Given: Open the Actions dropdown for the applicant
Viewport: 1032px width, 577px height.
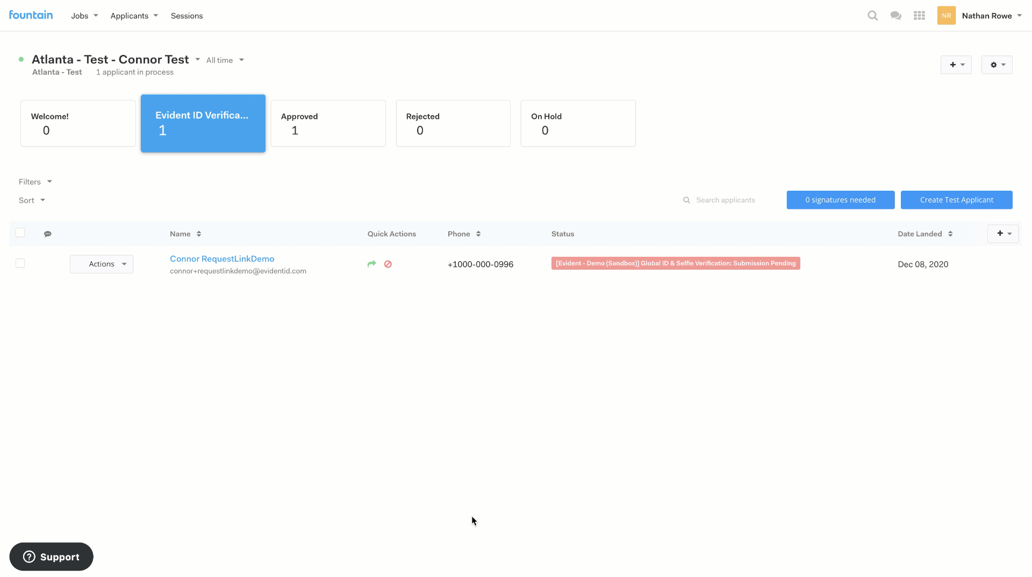Looking at the screenshot, I should pyautogui.click(x=102, y=264).
